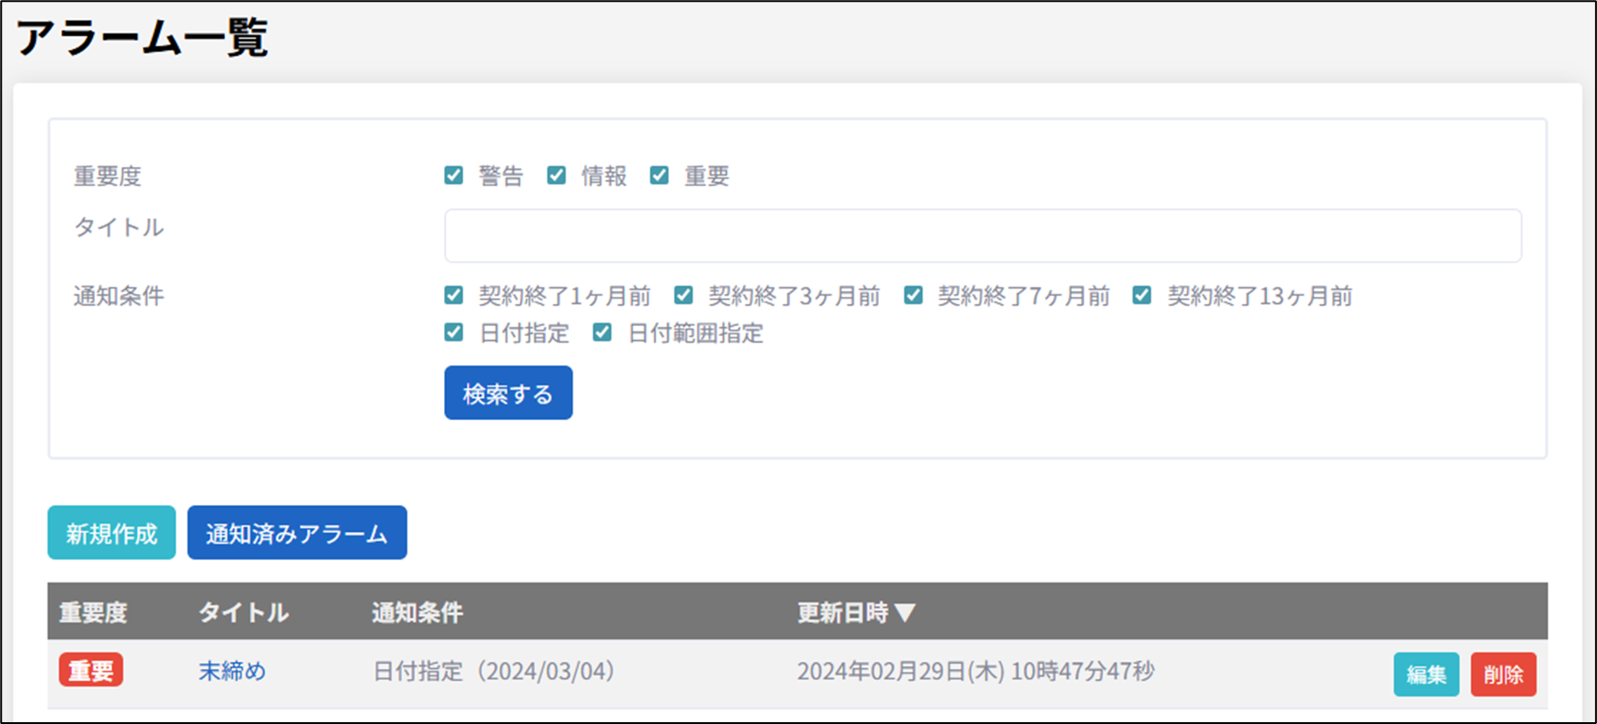Click 編集 button for 末締め alarm

[1425, 675]
